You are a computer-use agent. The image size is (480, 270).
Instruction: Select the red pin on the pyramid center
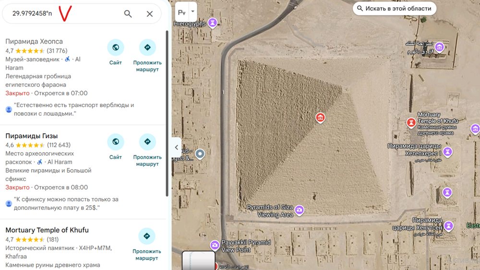click(320, 117)
